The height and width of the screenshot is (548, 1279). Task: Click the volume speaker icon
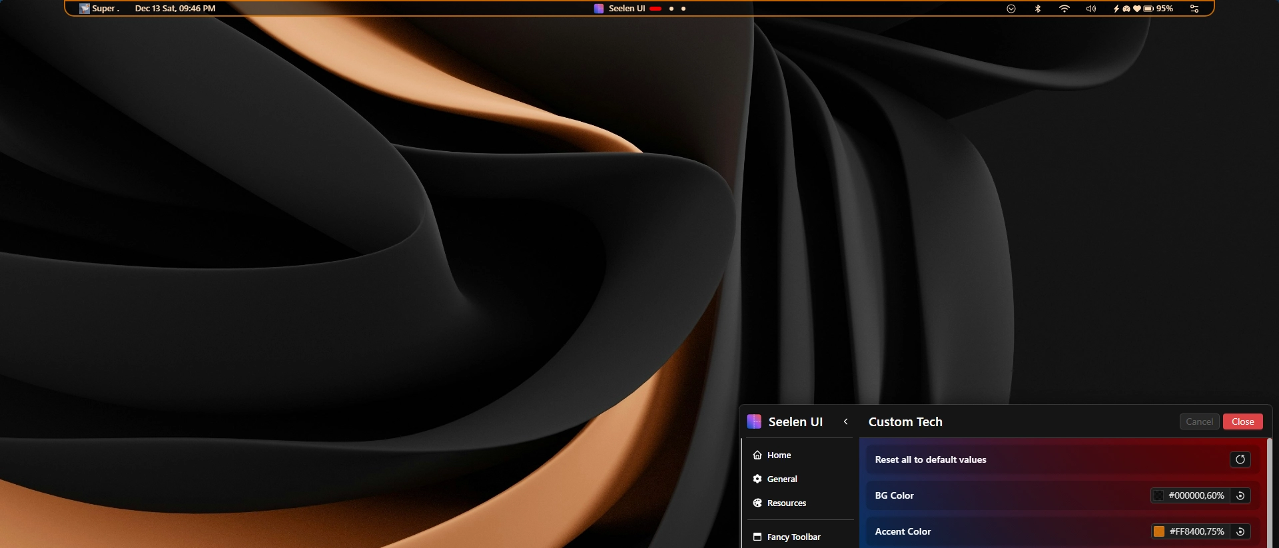point(1090,9)
